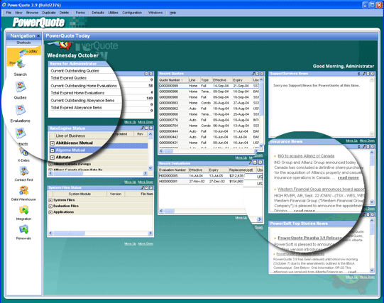Viewport: 384px width, 303px height.
Task: Expand the Evaluation Files tree node
Action: coord(50,206)
